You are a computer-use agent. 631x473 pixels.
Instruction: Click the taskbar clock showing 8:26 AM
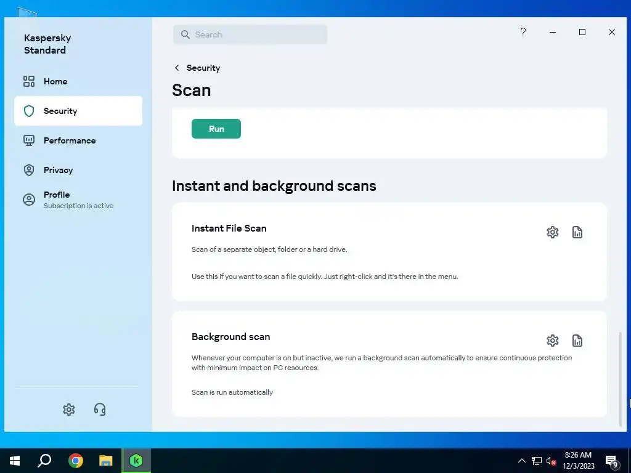(578, 461)
